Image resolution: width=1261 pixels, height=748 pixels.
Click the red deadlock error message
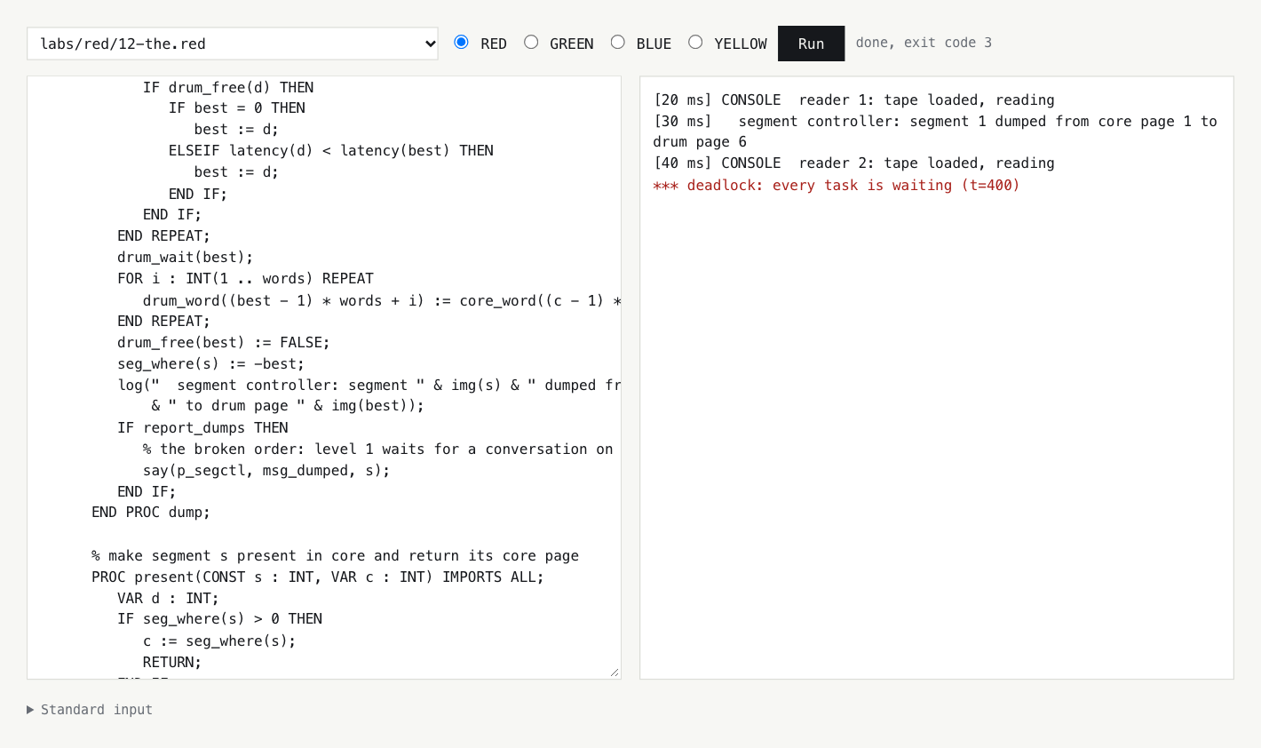(x=837, y=185)
